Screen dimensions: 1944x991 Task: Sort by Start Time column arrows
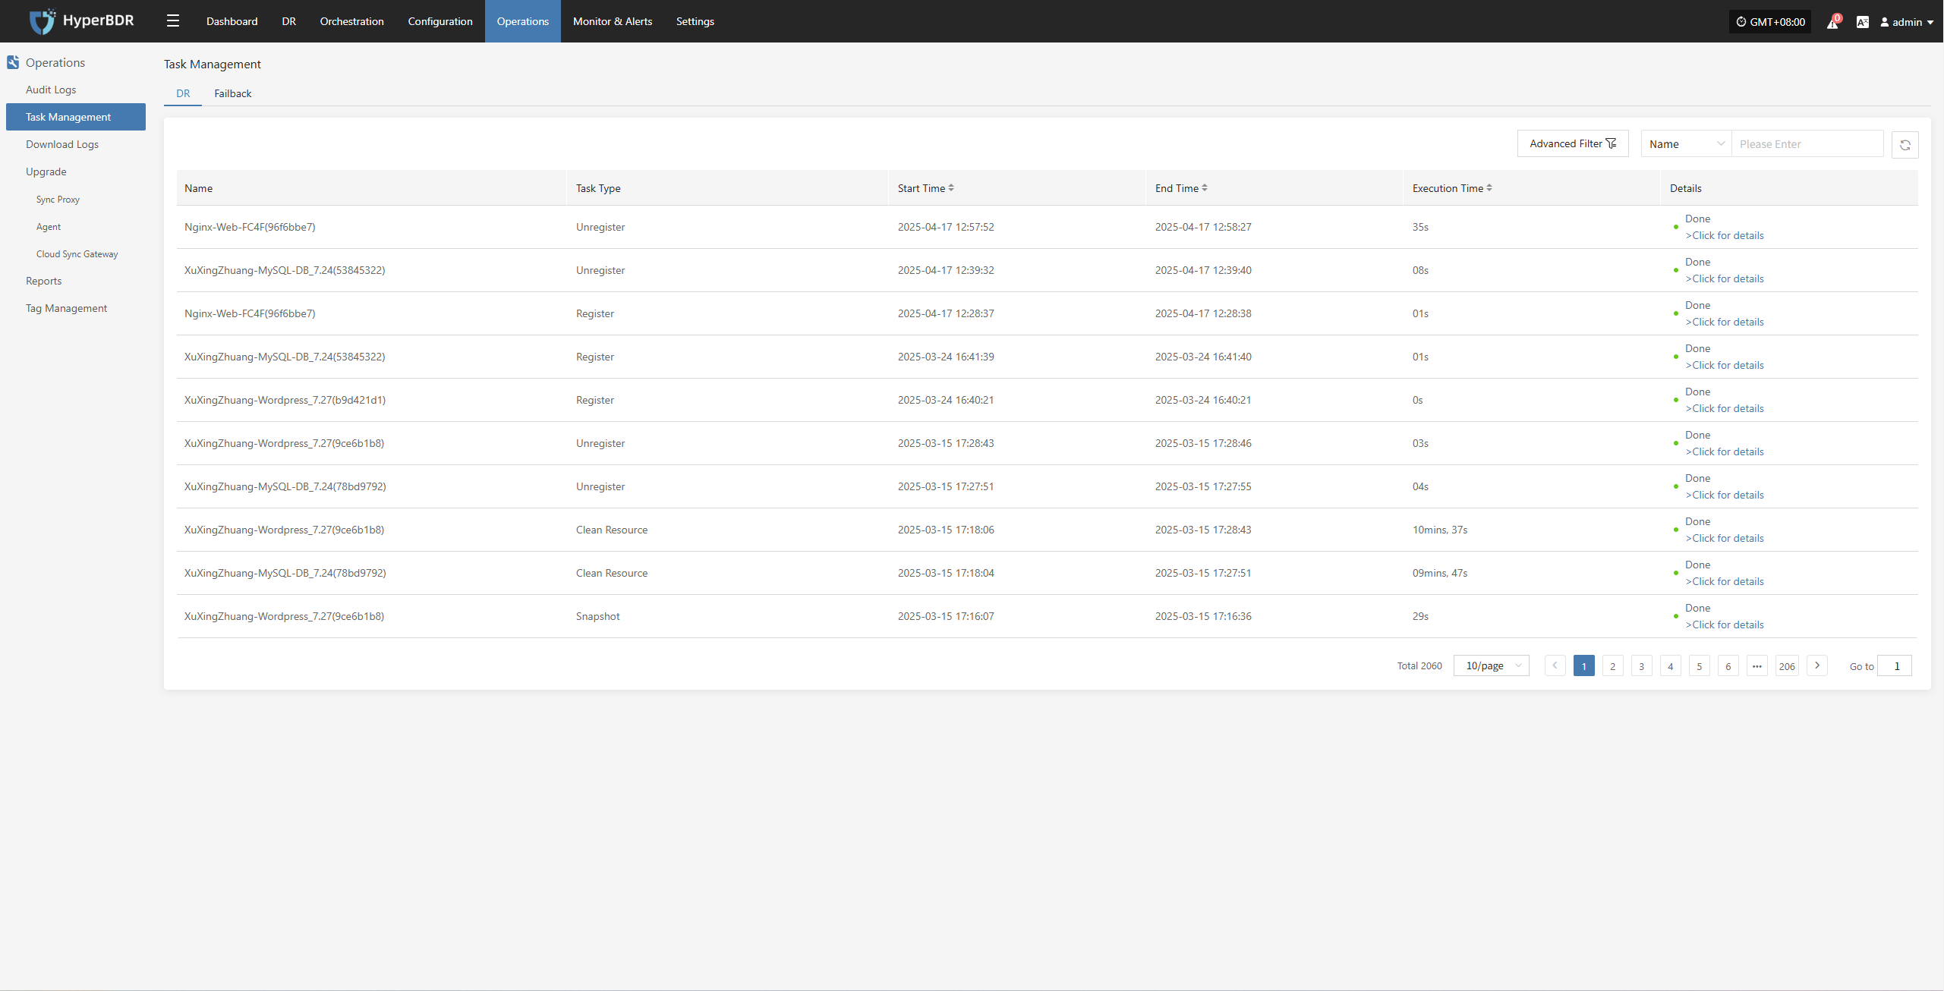pyautogui.click(x=951, y=187)
